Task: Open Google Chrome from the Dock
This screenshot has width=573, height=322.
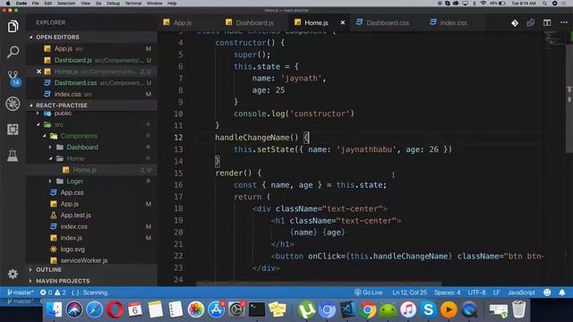Action: (x=368, y=309)
